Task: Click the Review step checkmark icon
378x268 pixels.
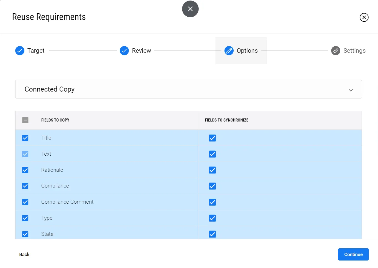Action: coord(124,51)
